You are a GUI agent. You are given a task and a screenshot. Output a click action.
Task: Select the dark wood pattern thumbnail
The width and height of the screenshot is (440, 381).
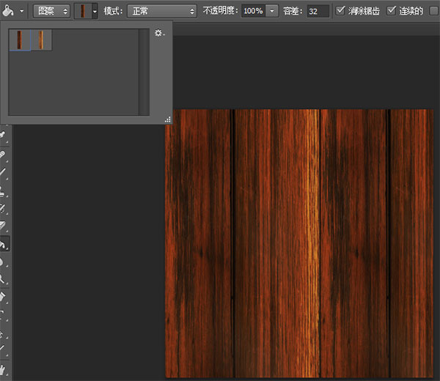coord(20,40)
